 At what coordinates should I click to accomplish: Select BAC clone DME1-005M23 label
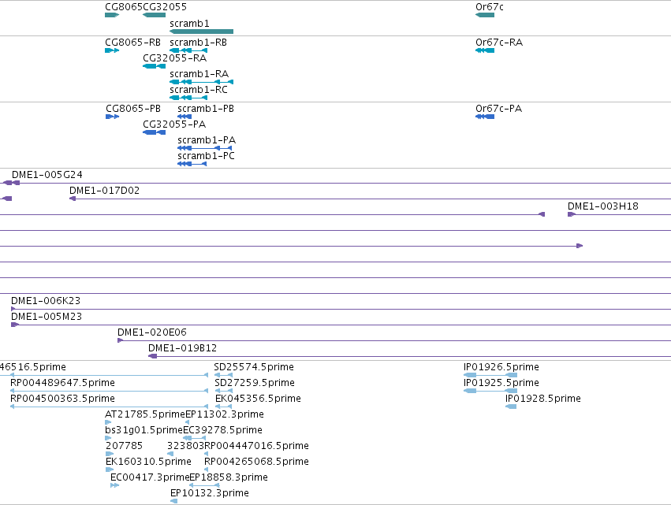47,317
